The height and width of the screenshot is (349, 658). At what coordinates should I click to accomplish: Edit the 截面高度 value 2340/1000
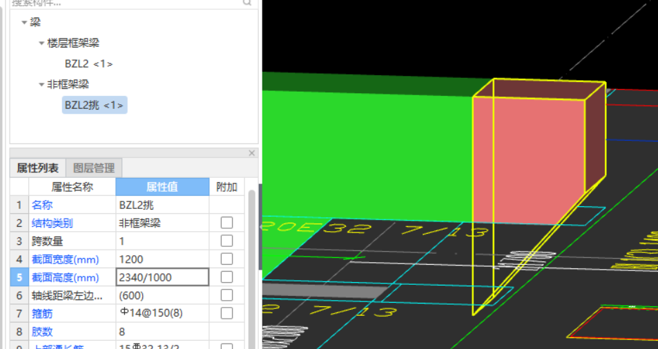[162, 277]
